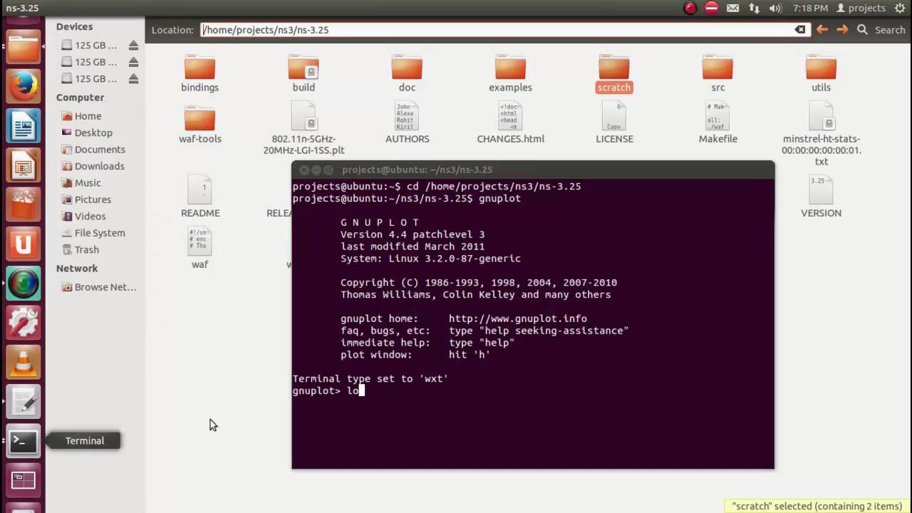Open the 7:18 PM clock menu
The width and height of the screenshot is (912, 513).
point(809,9)
